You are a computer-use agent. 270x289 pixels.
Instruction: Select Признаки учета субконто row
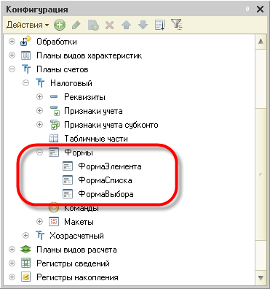pyautogui.click(x=111, y=125)
